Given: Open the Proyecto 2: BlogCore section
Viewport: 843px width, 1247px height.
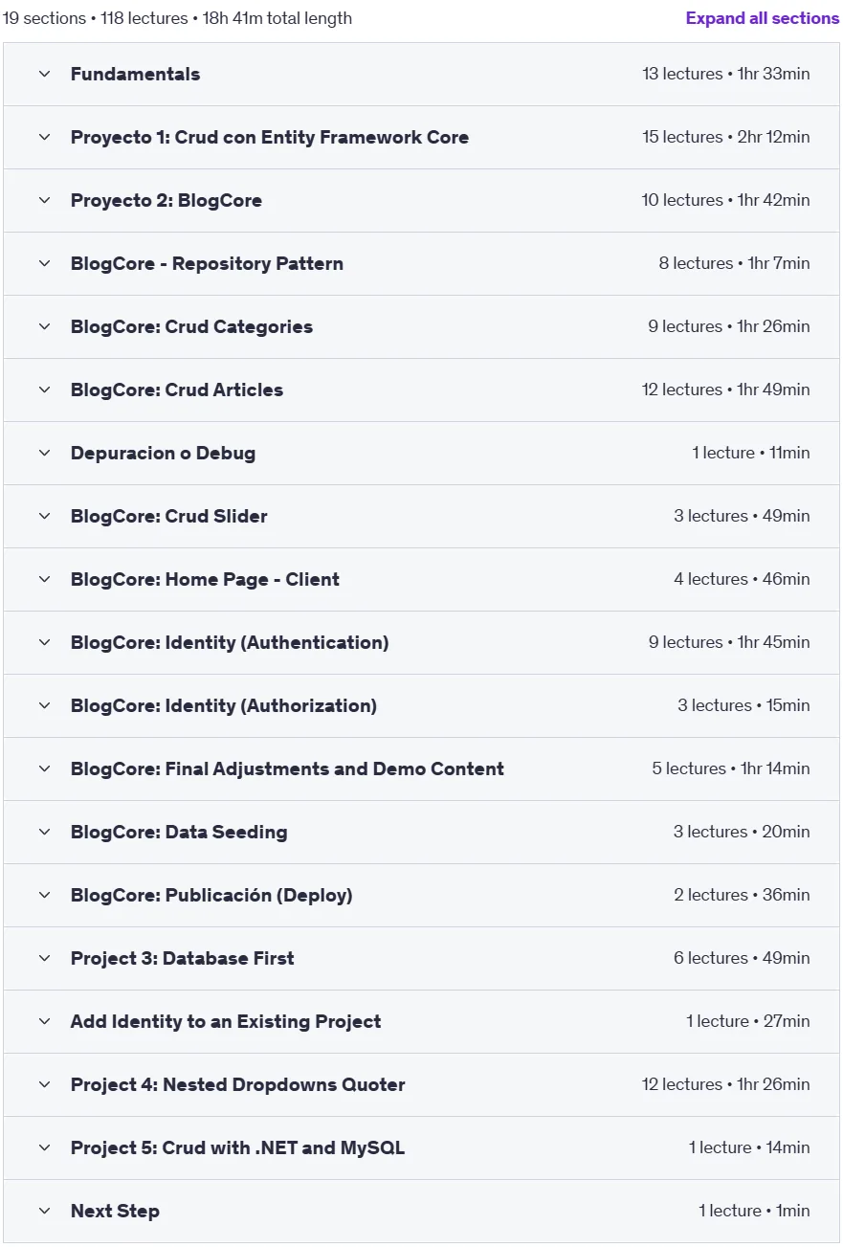Looking at the screenshot, I should click(421, 200).
